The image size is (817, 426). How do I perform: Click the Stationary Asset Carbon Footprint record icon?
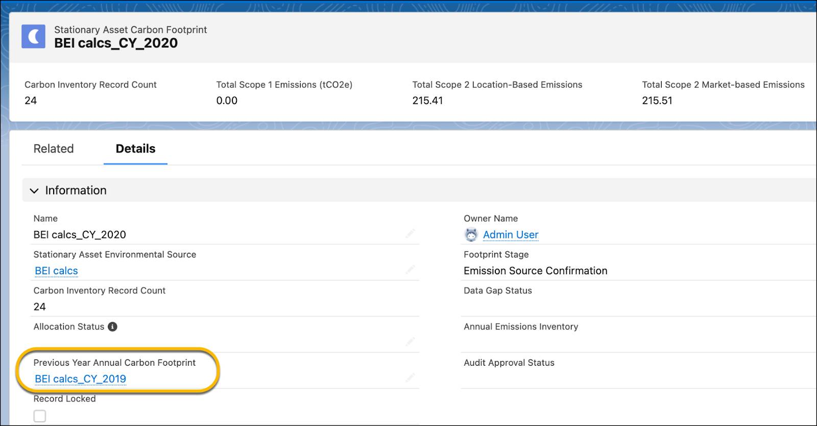[x=33, y=36]
